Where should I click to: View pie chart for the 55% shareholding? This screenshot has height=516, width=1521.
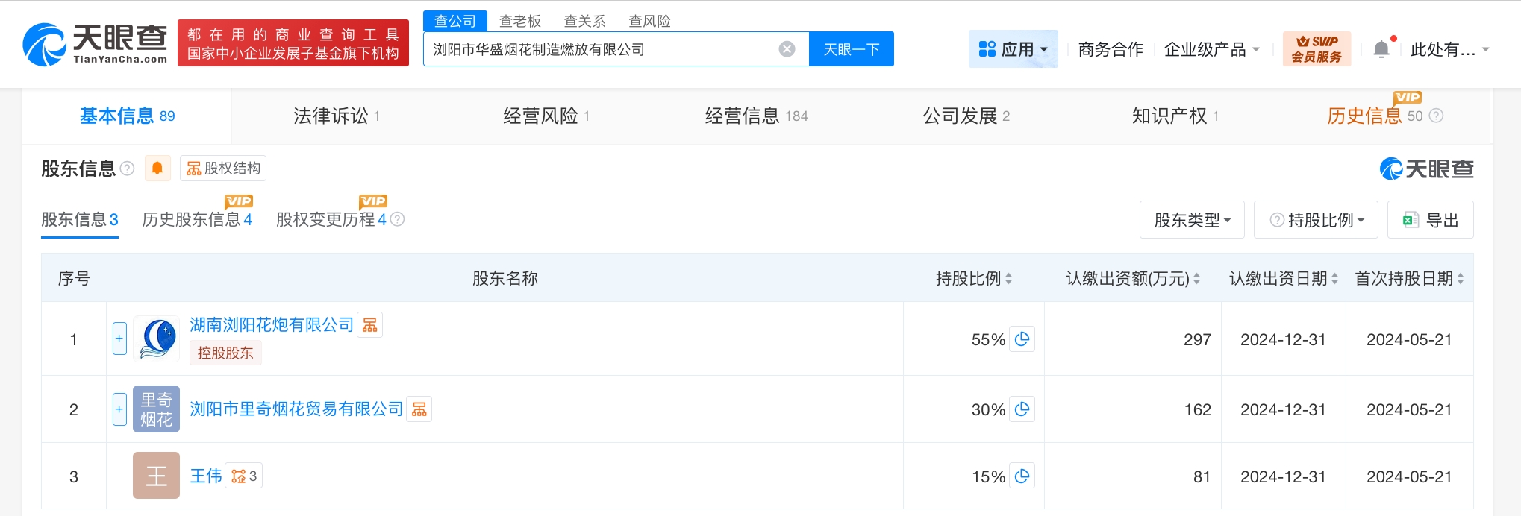pyautogui.click(x=1022, y=339)
